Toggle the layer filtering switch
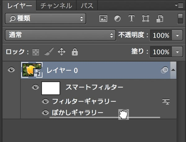 (x=180, y=19)
